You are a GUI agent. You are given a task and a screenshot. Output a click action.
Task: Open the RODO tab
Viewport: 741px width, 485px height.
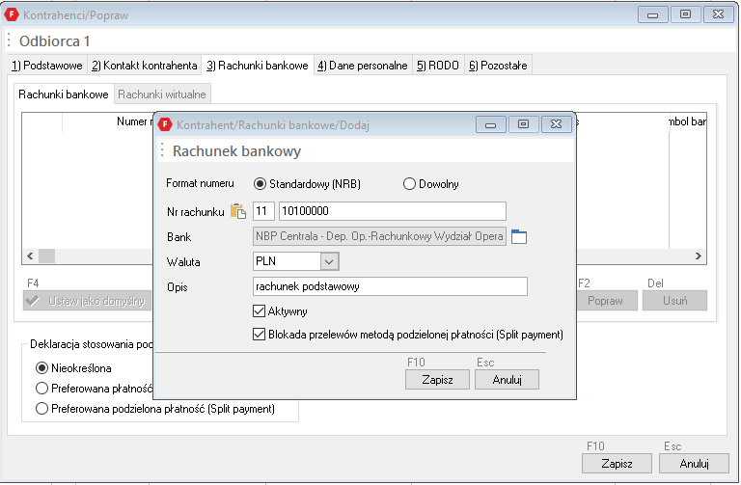437,66
